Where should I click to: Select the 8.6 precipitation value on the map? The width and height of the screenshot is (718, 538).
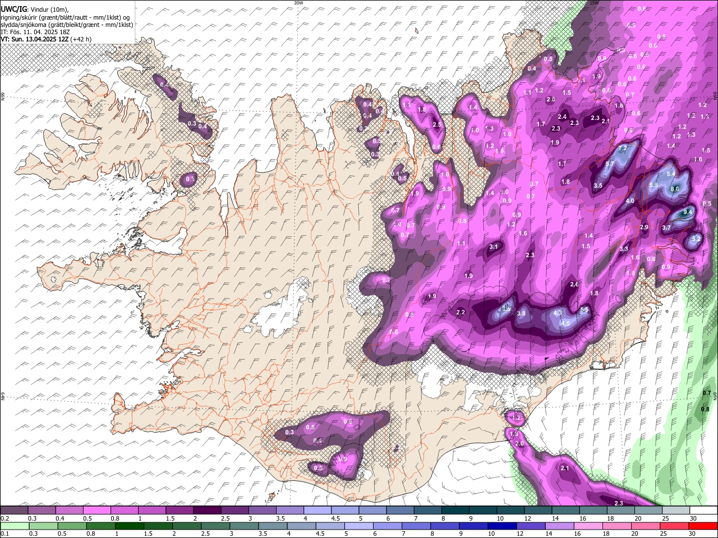coord(675,189)
